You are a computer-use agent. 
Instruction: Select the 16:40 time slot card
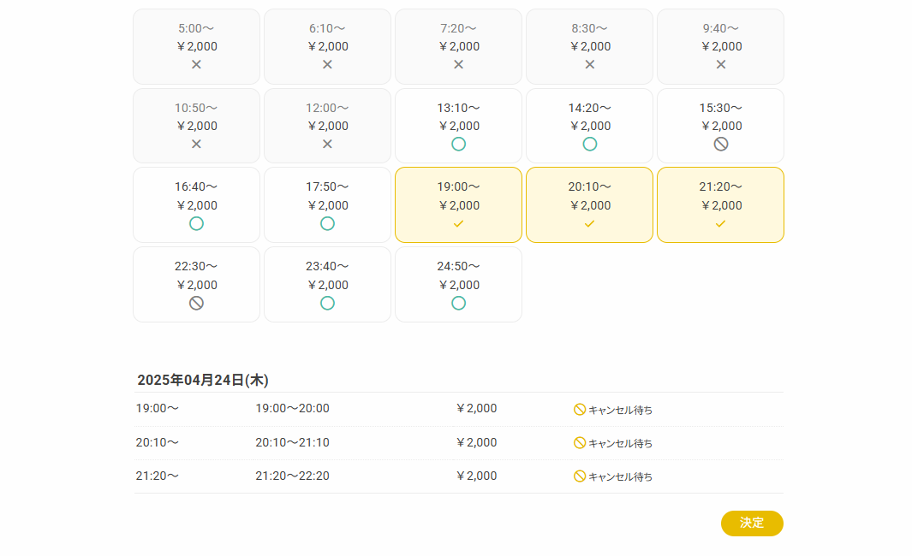click(197, 205)
